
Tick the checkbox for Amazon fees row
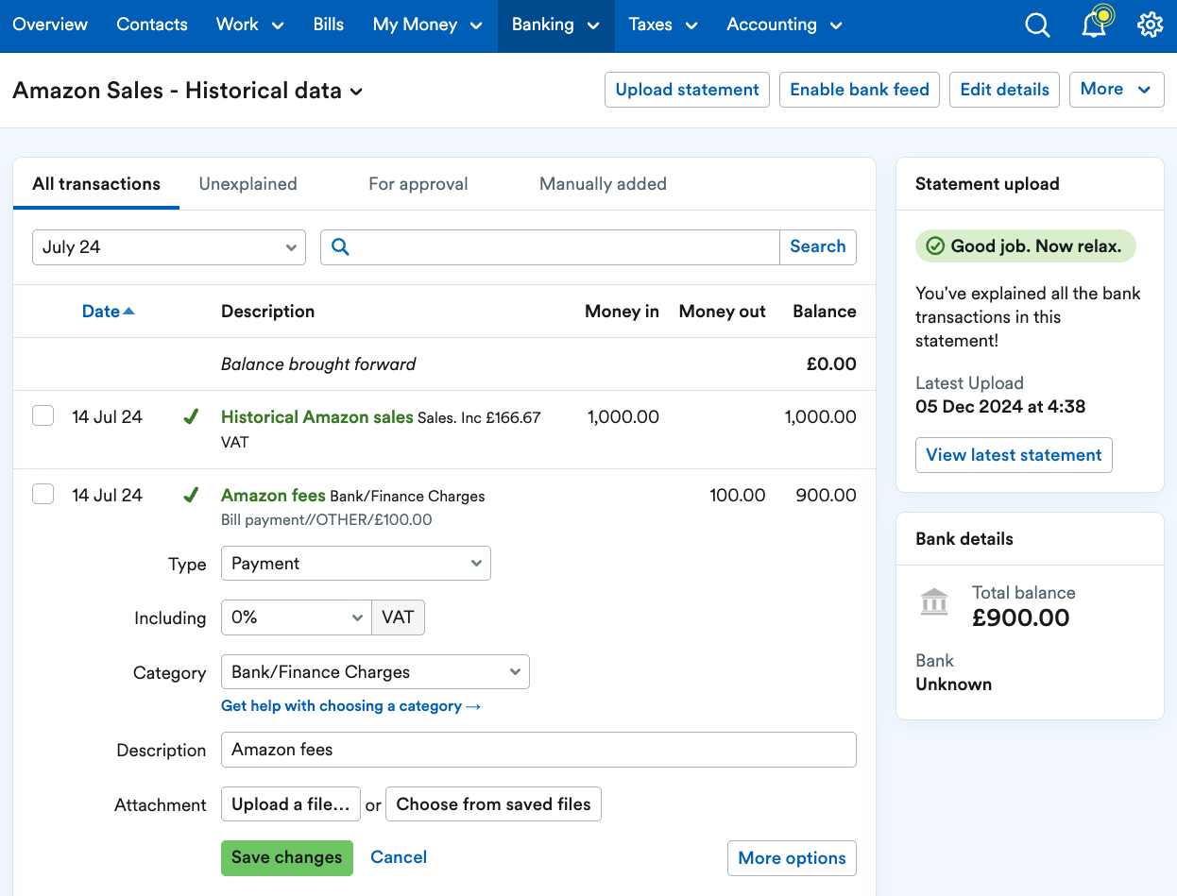[x=43, y=494]
